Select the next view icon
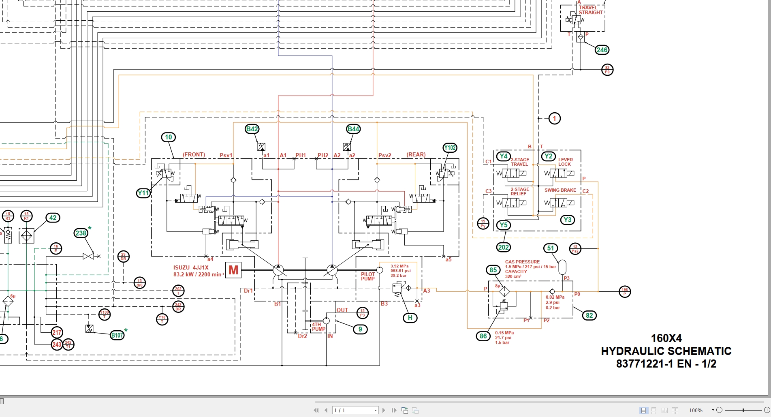Screen dimensions: 771x417 [415, 410]
